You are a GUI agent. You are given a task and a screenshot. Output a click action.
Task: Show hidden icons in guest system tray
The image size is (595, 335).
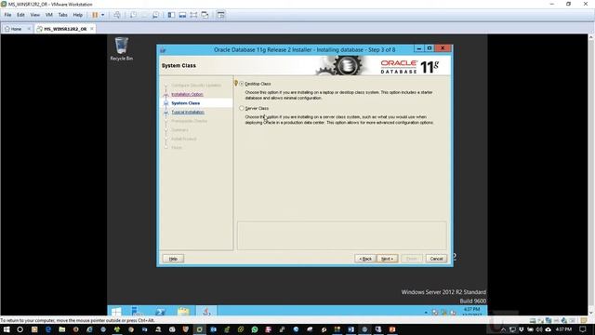426,313
